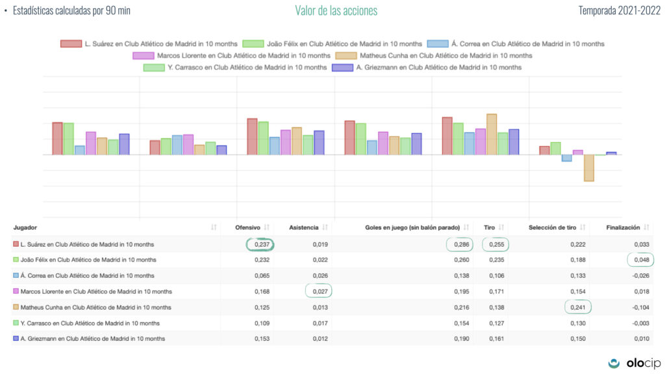Viewport: 665px width, 374px height.
Task: Click the olocip logo icon
Action: 614,362
